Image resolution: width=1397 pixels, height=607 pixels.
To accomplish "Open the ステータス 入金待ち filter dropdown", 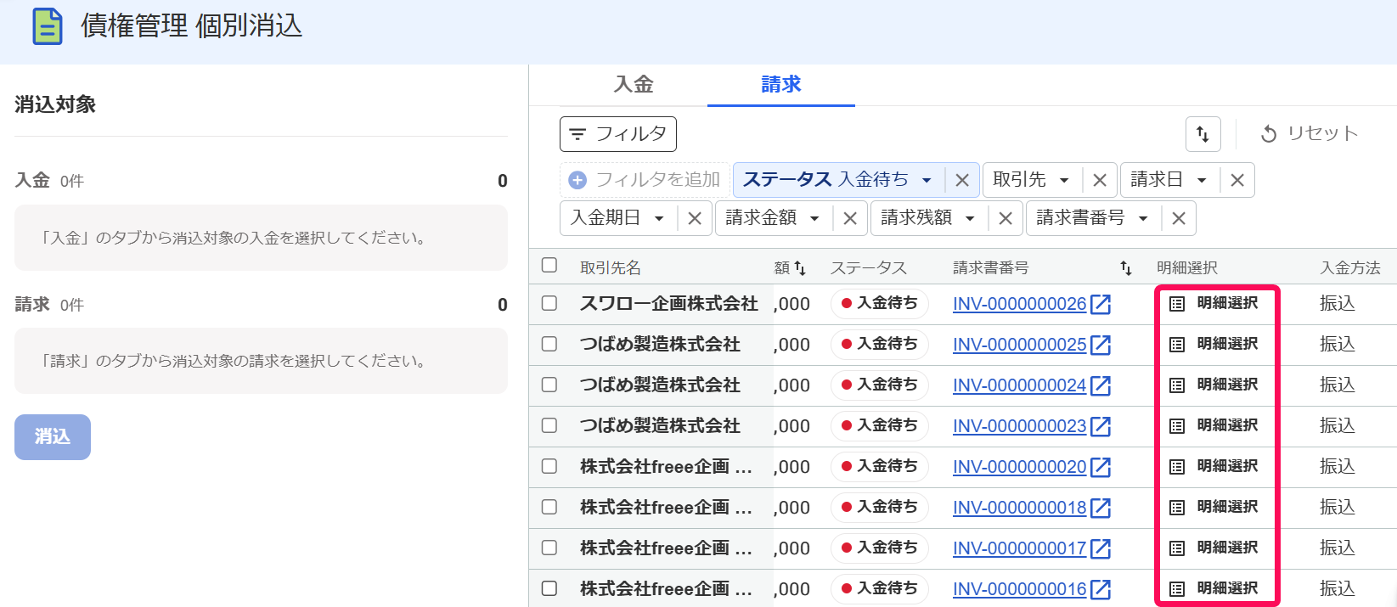I will pyautogui.click(x=837, y=180).
